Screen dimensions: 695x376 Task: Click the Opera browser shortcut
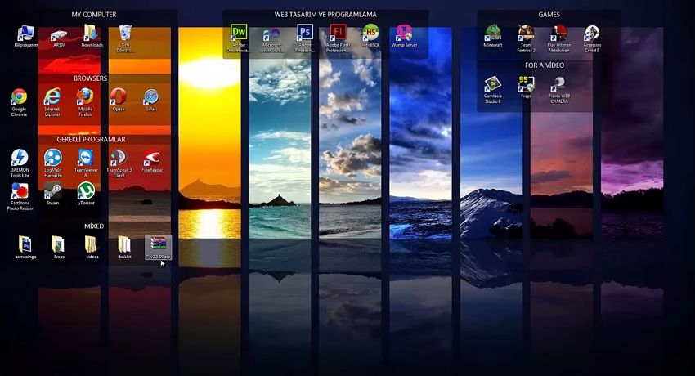(119, 98)
